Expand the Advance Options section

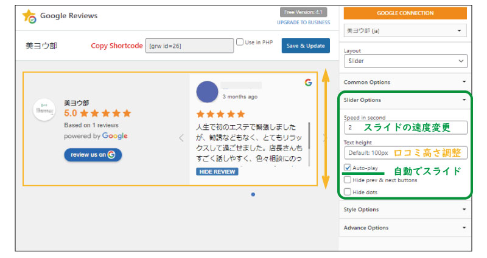(x=405, y=228)
